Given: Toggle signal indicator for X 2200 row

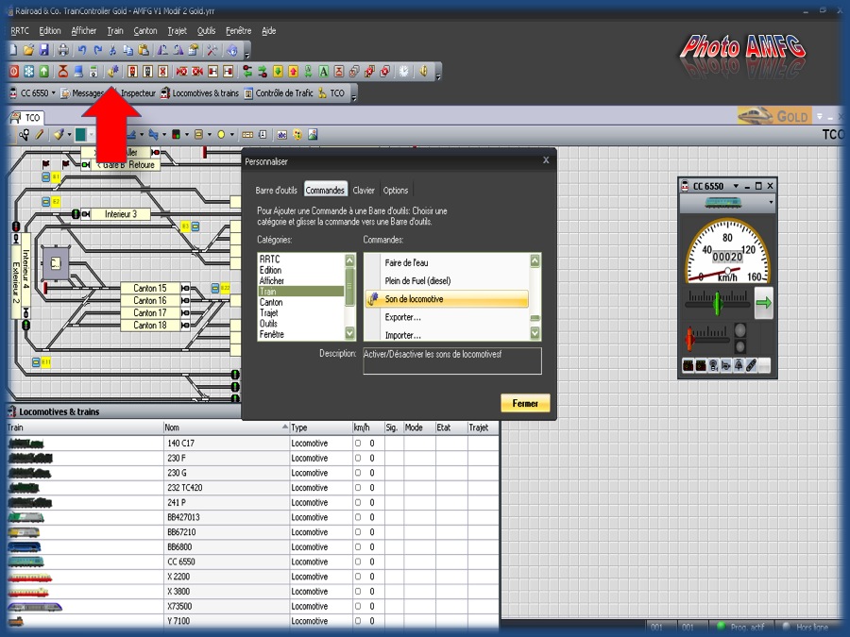Looking at the screenshot, I should 358,577.
